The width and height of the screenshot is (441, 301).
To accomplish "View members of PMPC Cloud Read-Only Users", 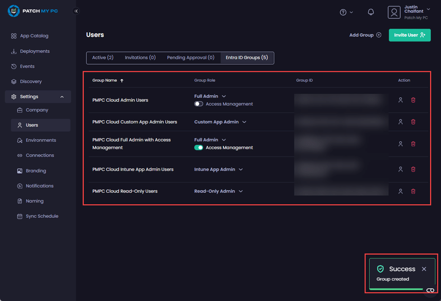I will pyautogui.click(x=400, y=192).
